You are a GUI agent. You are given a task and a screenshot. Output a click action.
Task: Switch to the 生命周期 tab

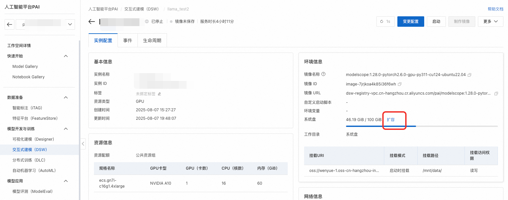click(x=152, y=41)
